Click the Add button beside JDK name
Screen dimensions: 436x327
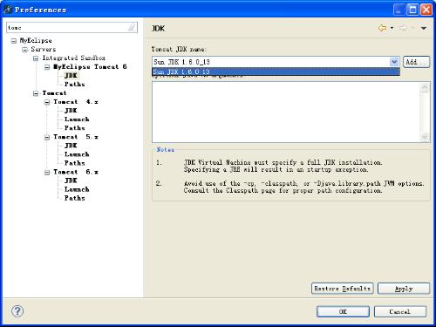coord(416,62)
